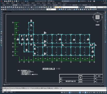Toggle object snap in status bar
The width and height of the screenshot is (107, 94).
coord(80,92)
